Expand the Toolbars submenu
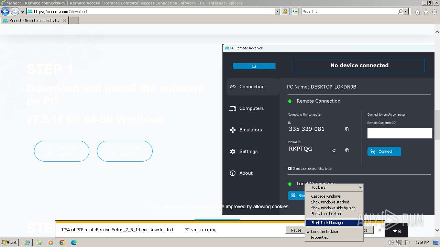This screenshot has height=247, width=440. 334,187
